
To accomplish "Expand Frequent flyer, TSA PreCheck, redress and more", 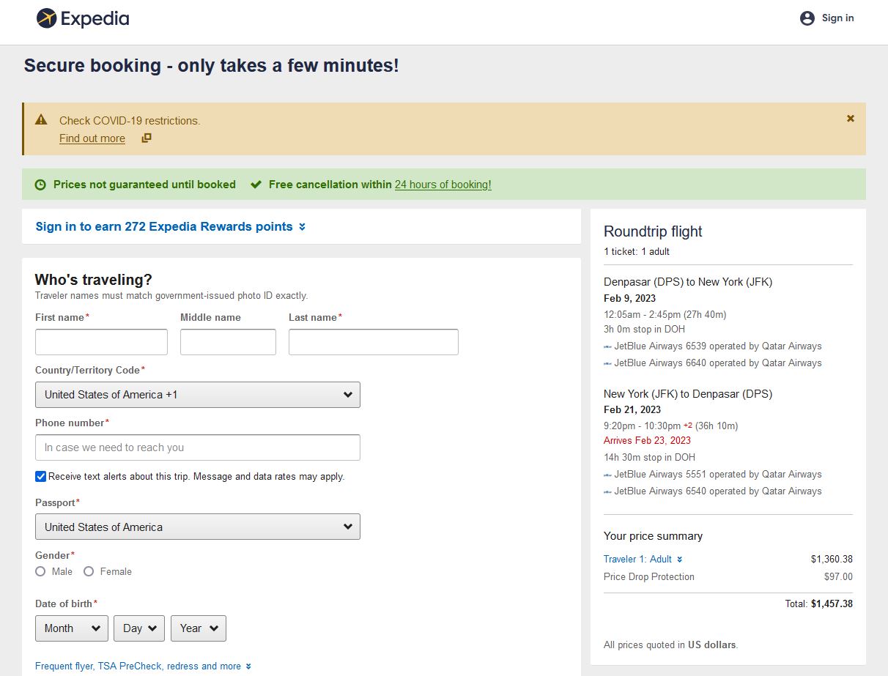I will (x=143, y=666).
